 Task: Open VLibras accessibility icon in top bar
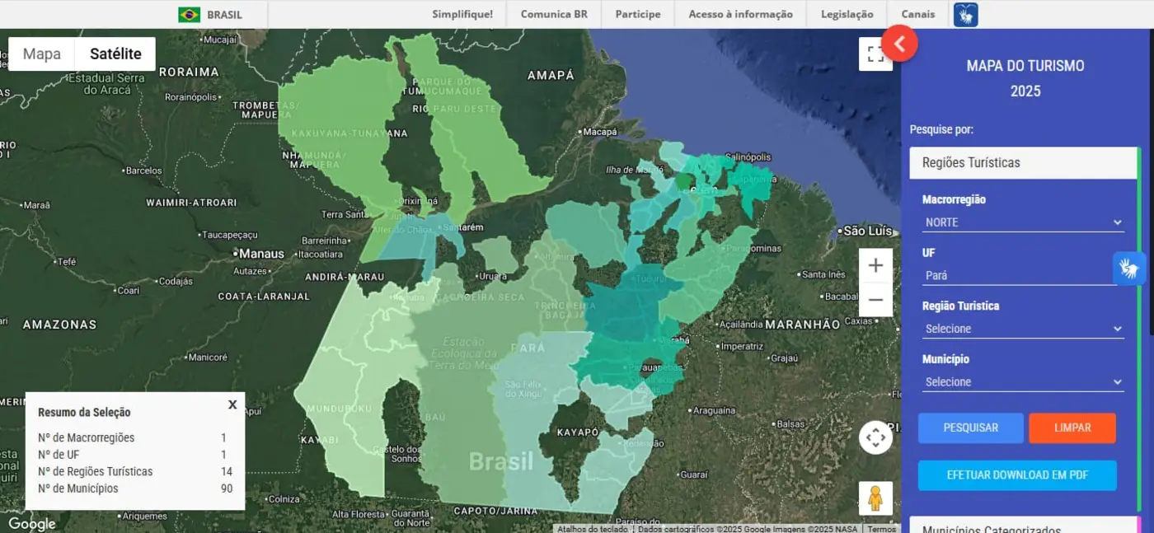(965, 14)
